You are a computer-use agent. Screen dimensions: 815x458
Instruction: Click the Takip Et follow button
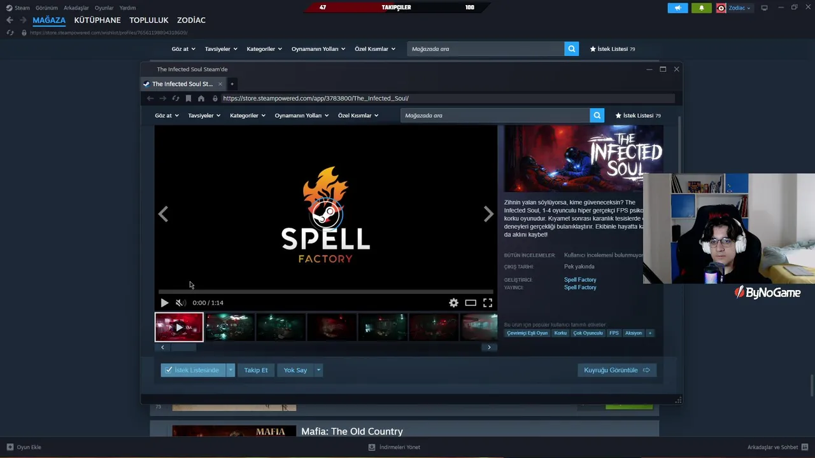point(256,370)
